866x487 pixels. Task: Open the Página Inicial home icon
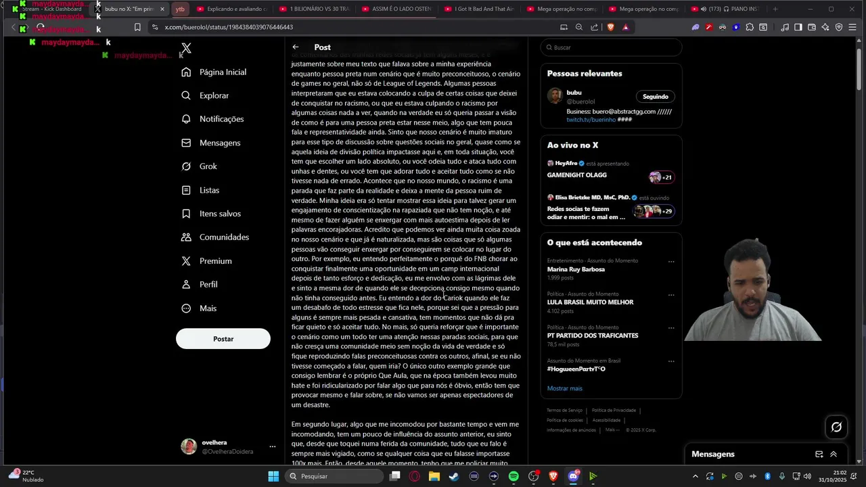coord(186,72)
